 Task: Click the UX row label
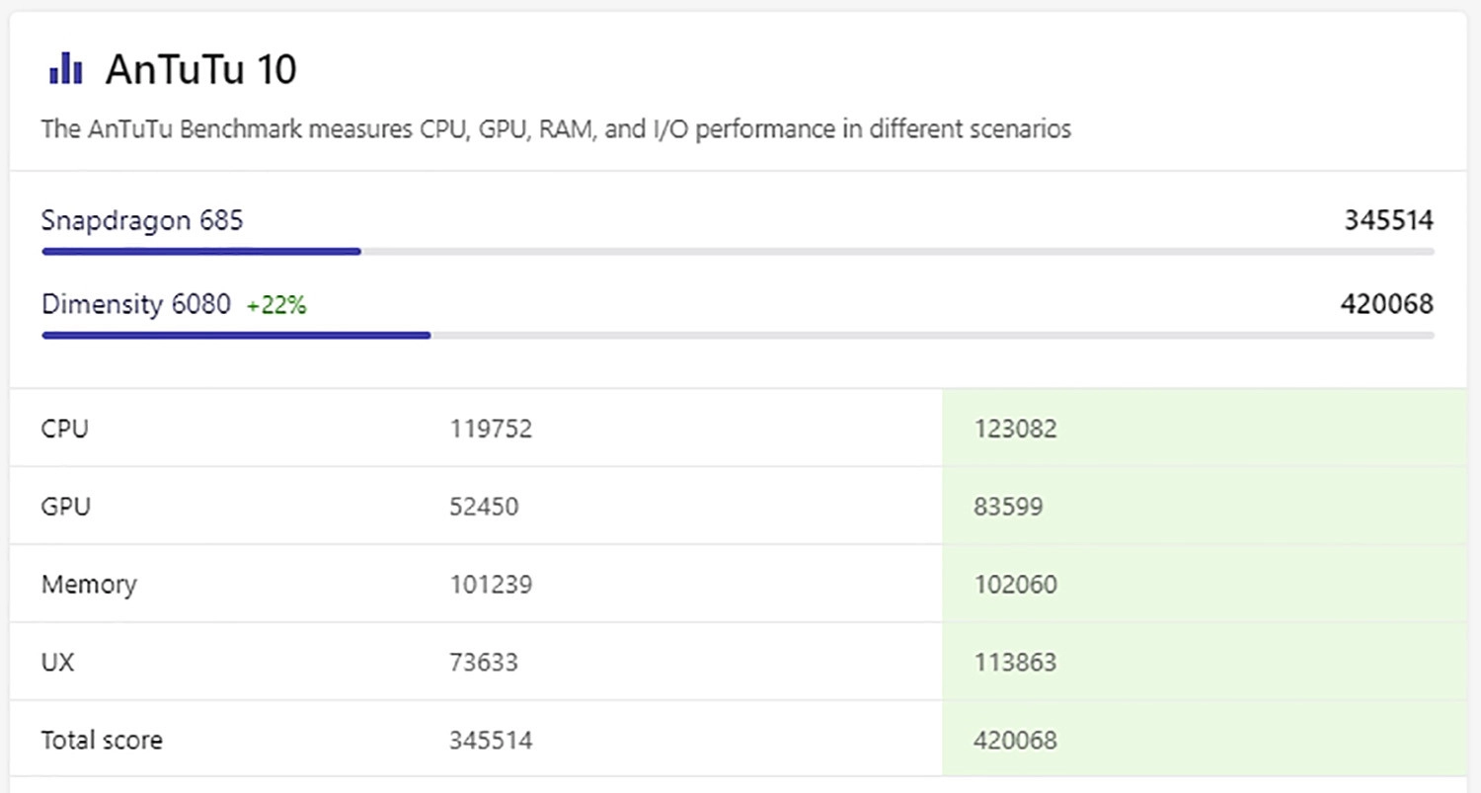[57, 662]
